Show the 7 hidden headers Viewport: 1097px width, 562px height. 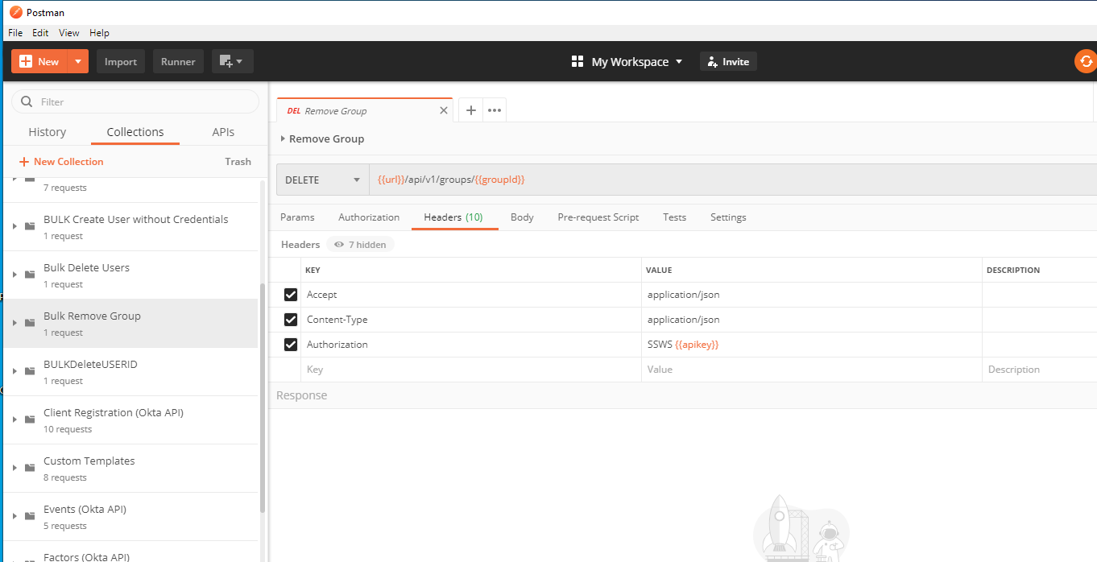(x=361, y=245)
